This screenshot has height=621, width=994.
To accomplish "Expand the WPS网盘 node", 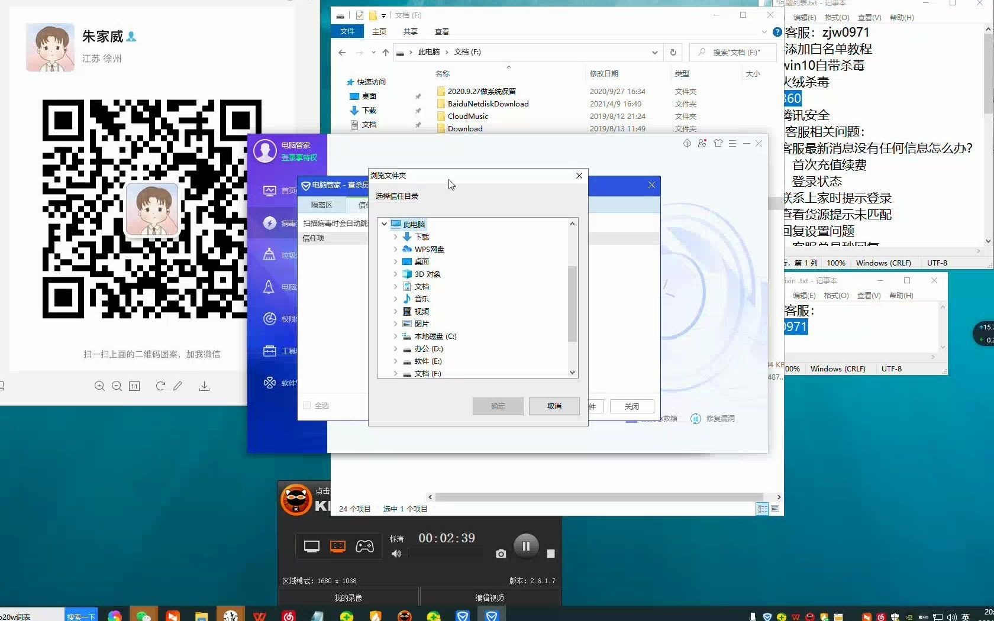I will (396, 249).
